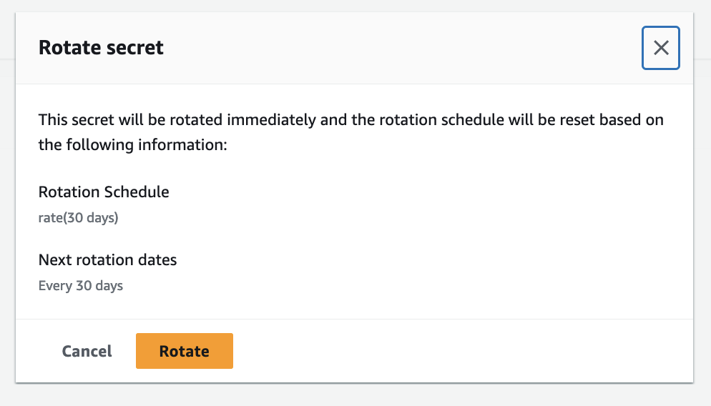The width and height of the screenshot is (711, 406).
Task: Select the "Rotation Schedule" label
Action: point(104,192)
